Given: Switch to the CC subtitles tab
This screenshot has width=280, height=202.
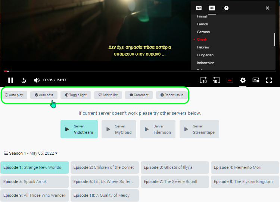Looking at the screenshot, I should coord(212,8).
